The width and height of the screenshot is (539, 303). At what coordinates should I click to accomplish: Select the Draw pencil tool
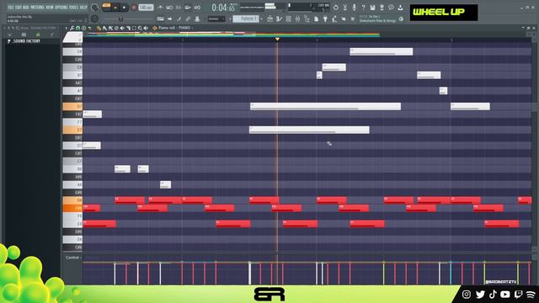[x=99, y=28]
